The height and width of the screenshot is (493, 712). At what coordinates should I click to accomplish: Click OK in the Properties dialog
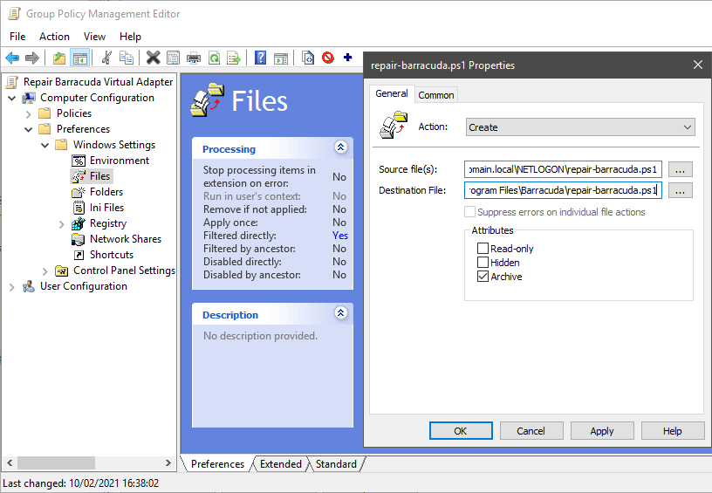[461, 431]
